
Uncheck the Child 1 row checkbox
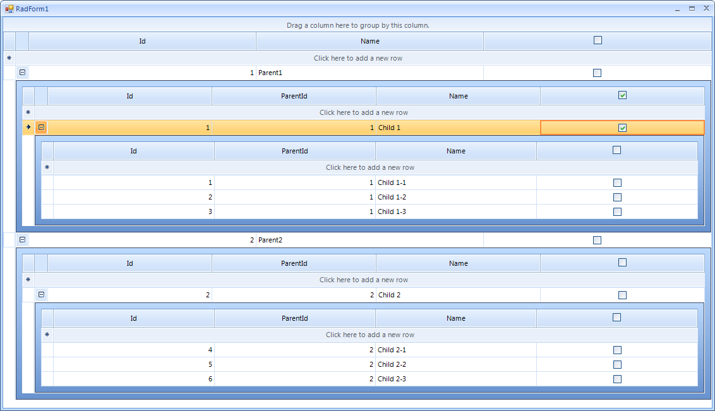coord(622,128)
